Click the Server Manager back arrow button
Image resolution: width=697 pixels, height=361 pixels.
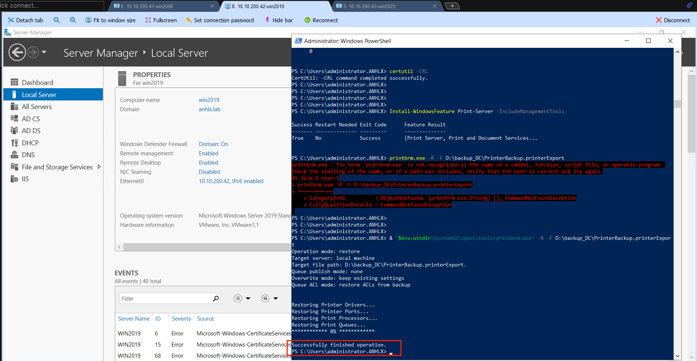coord(17,52)
